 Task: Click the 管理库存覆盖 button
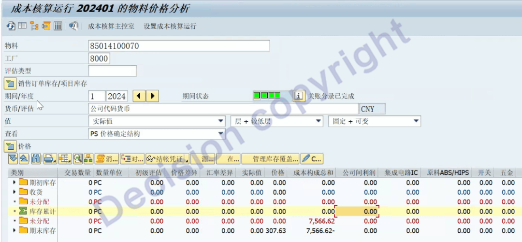(x=270, y=158)
